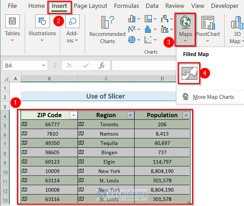
Task: Select row 7 header
Action: [x=5, y=143]
